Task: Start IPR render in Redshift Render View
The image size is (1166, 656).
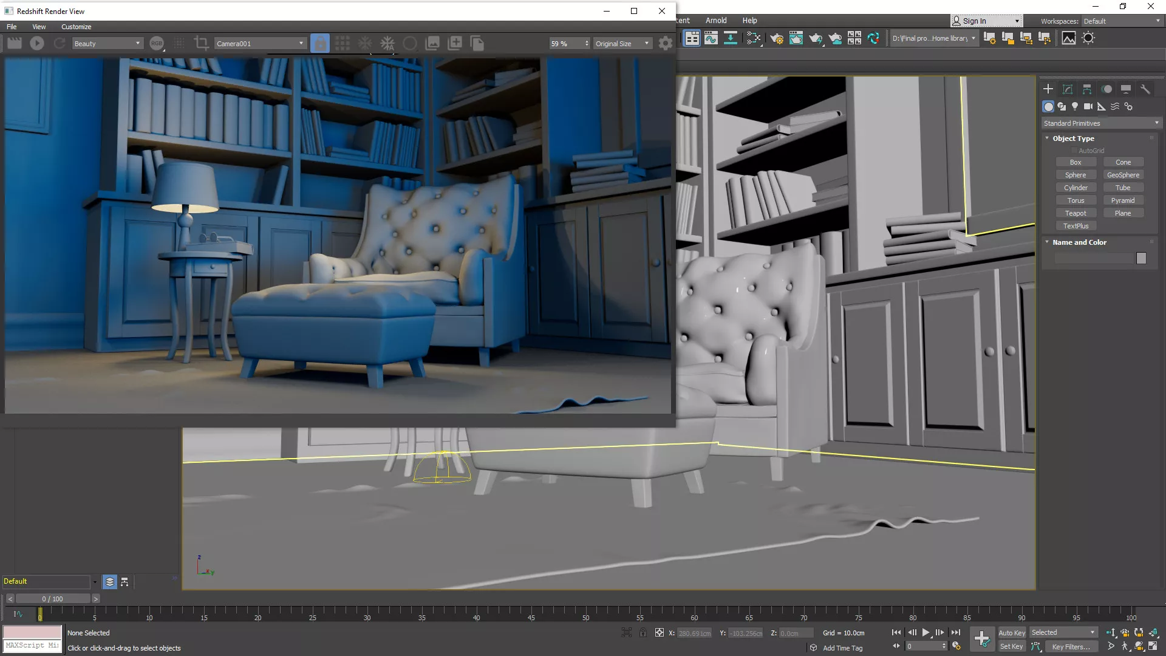Action: pyautogui.click(x=37, y=43)
